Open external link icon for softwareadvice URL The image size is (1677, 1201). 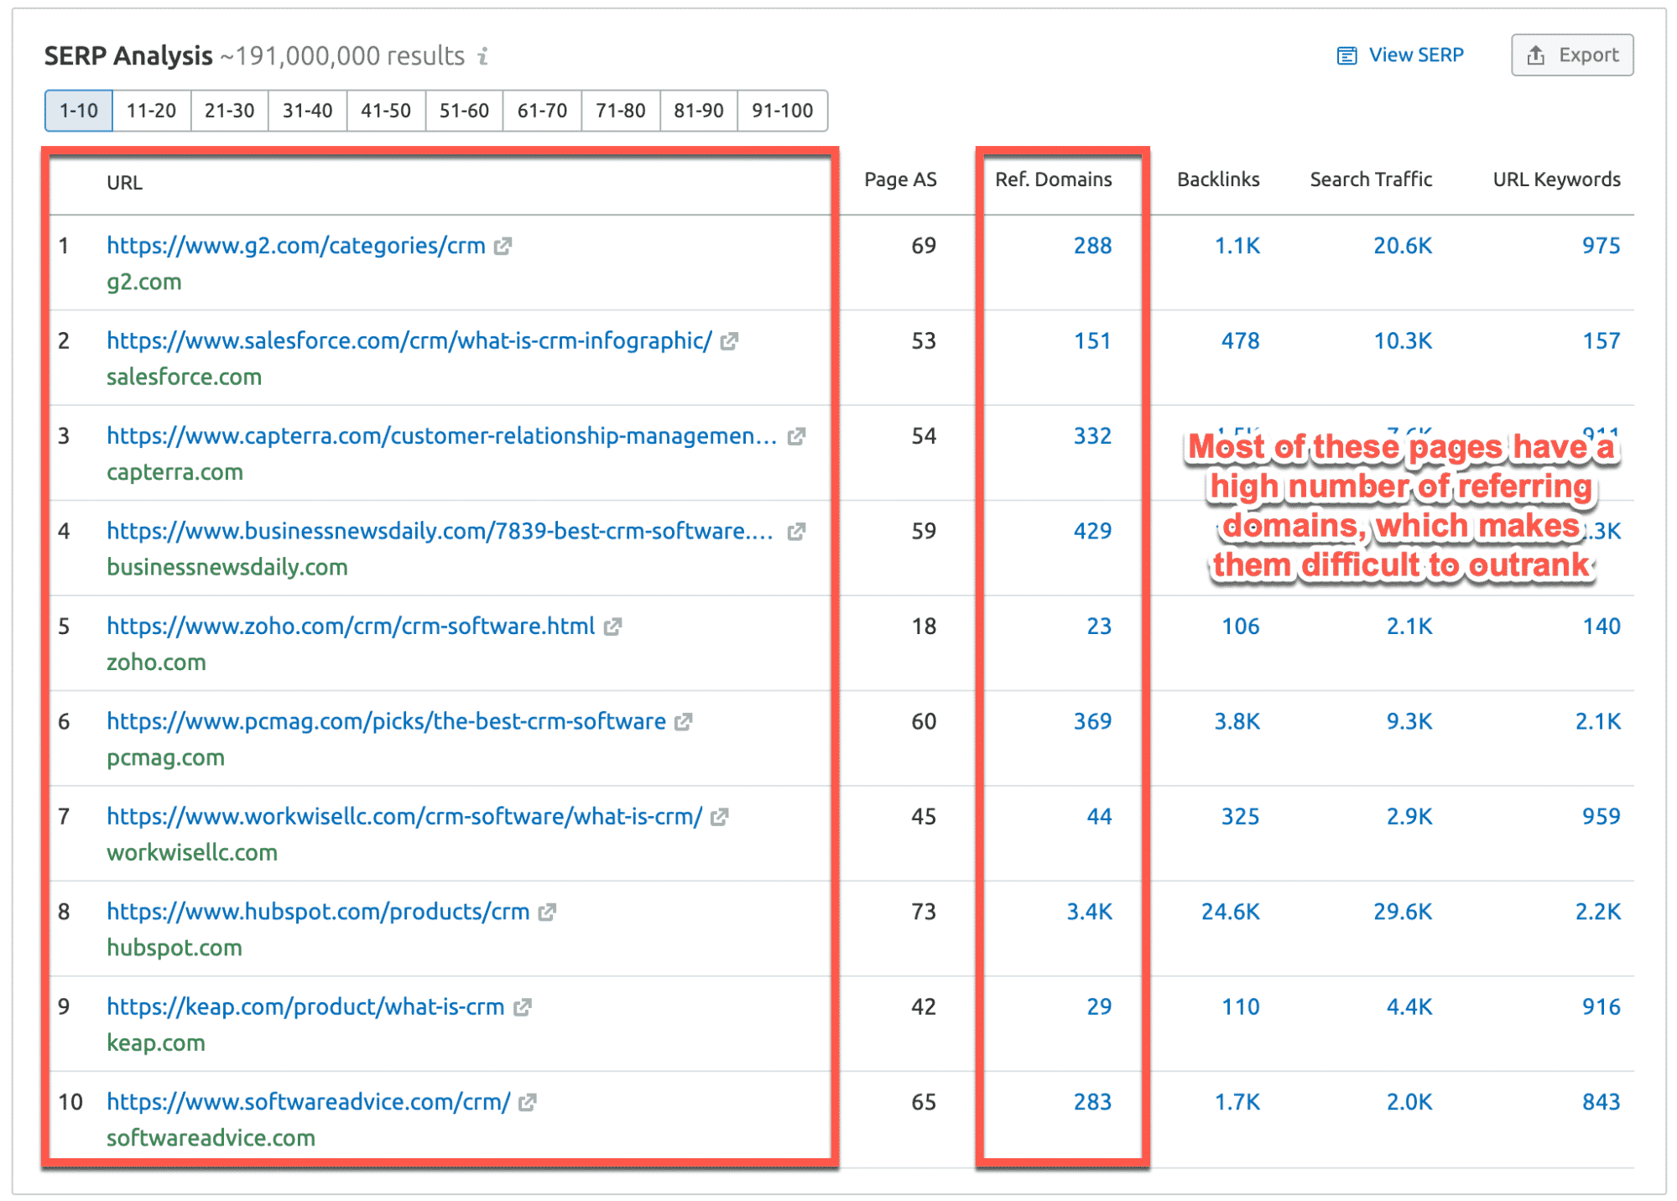[527, 1102]
